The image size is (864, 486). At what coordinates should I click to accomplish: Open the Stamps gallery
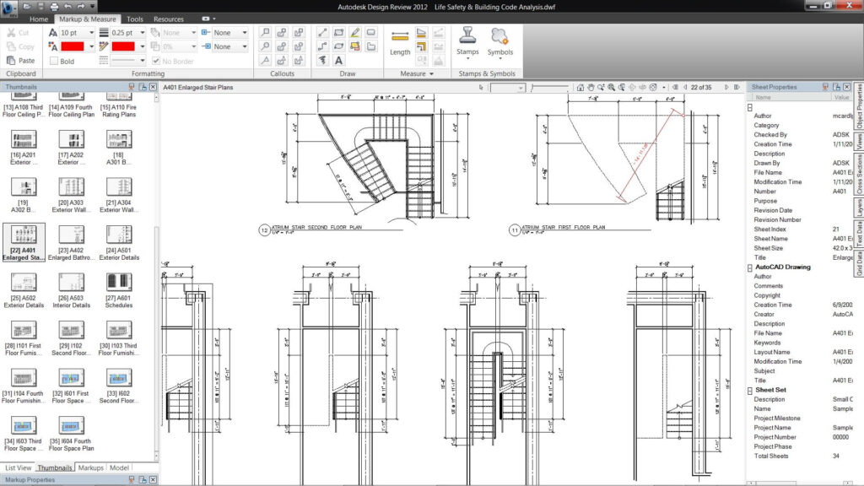pyautogui.click(x=467, y=41)
